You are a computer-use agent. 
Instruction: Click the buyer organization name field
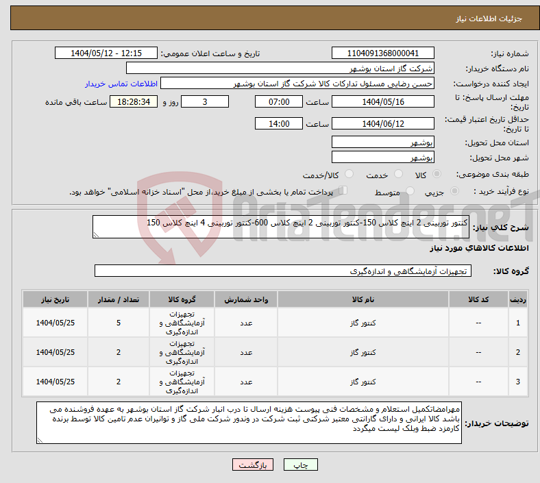click(280, 68)
